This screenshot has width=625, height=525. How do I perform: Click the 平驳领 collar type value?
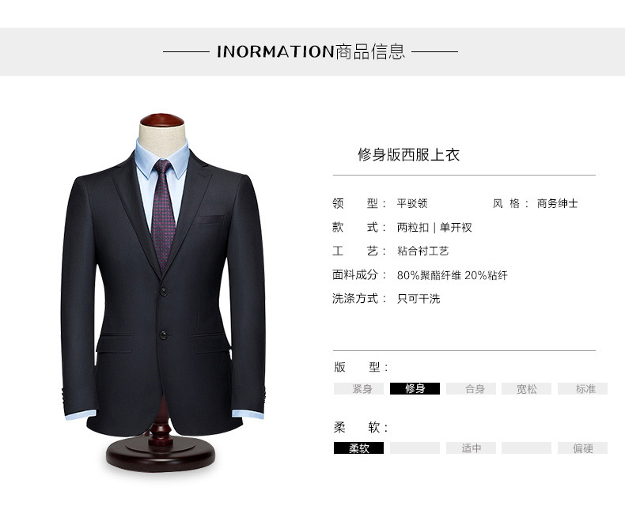412,203
